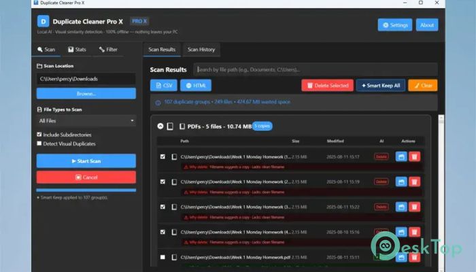Collapse the PDFs group with the round arrow

[160, 126]
